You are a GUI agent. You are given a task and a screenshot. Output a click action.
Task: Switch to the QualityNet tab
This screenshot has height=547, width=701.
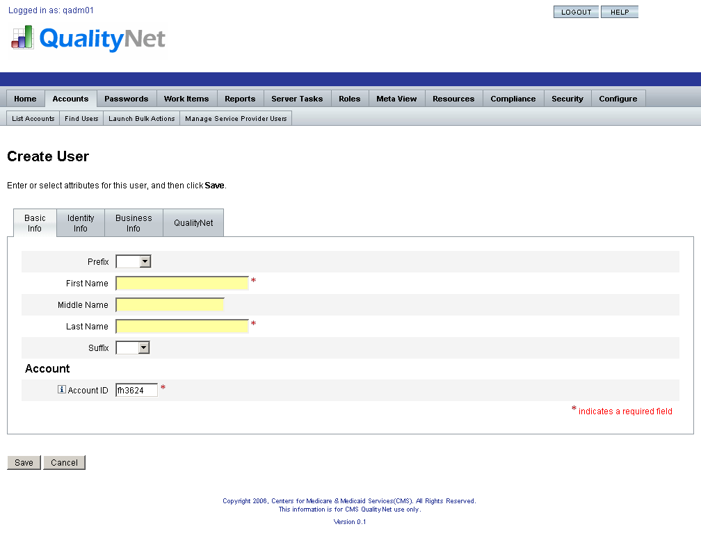[x=193, y=223]
